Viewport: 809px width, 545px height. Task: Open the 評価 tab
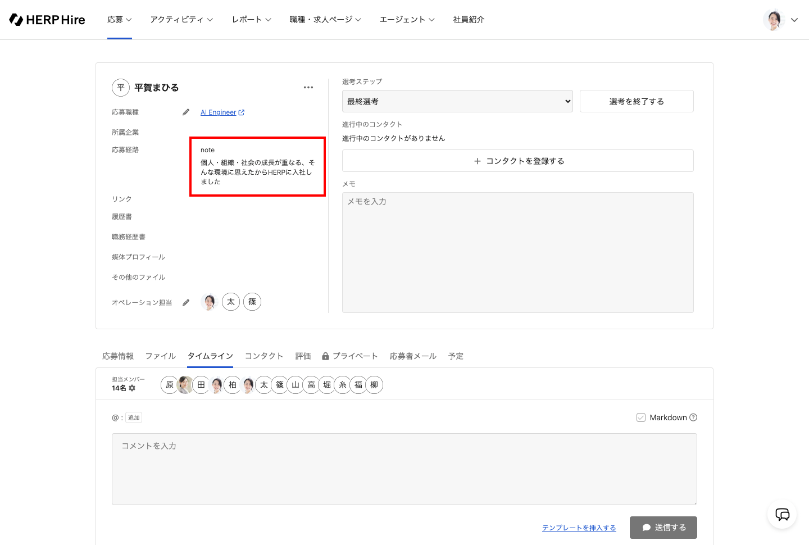pos(303,356)
